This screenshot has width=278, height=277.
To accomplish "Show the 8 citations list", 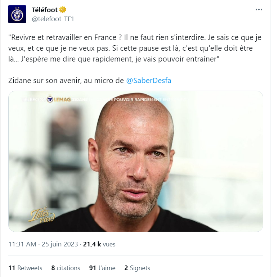I will [x=66, y=268].
